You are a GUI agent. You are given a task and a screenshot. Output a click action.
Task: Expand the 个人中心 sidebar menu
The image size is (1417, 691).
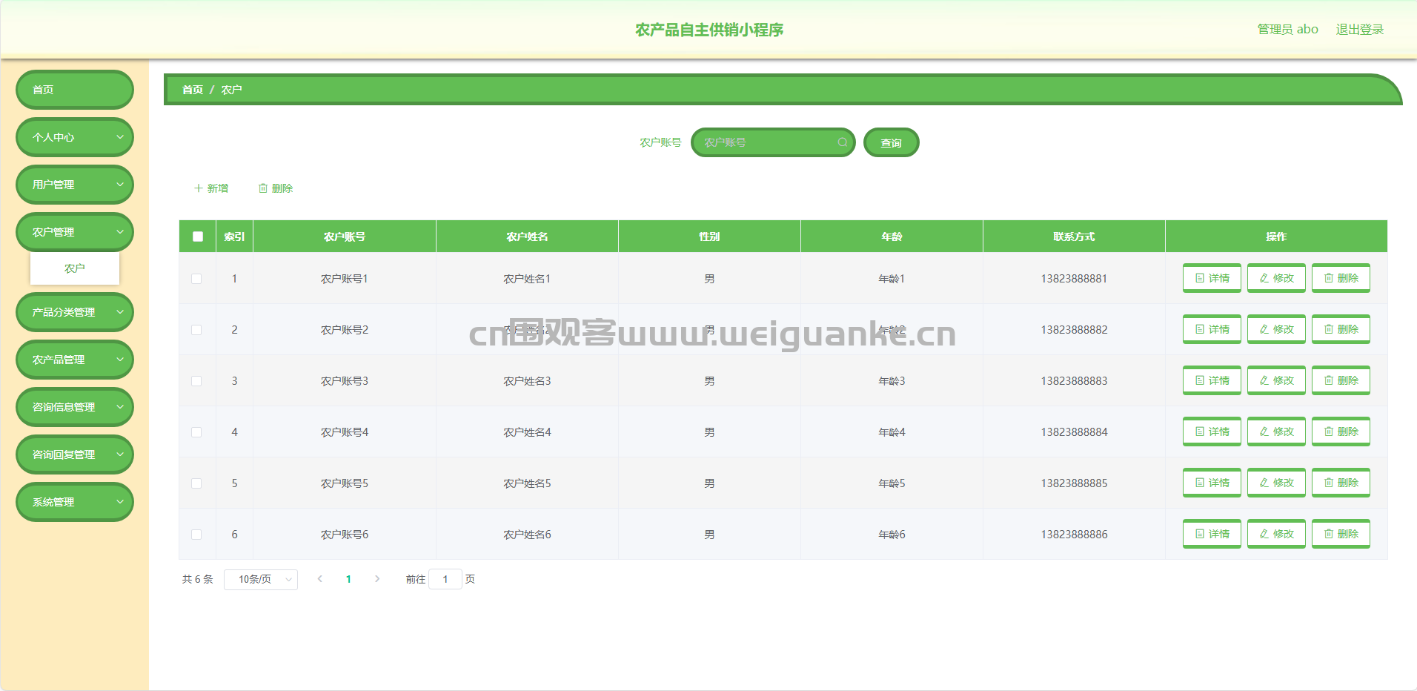tap(75, 137)
